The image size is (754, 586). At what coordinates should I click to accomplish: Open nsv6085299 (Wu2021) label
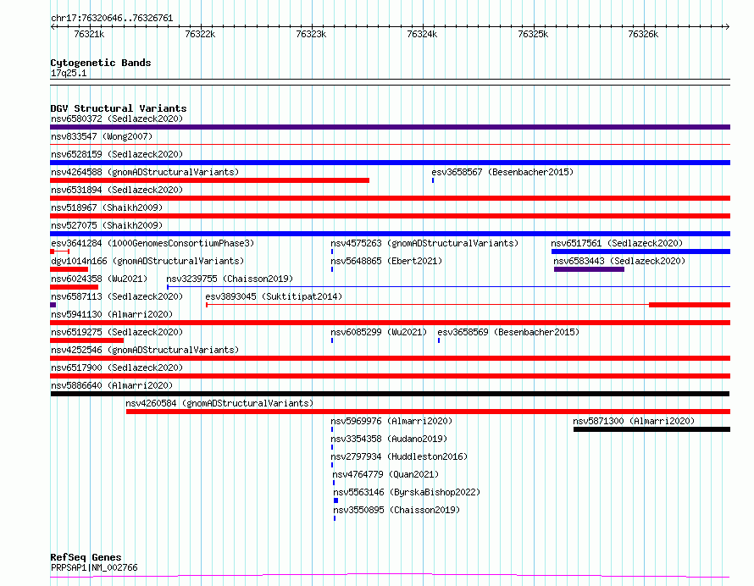[x=379, y=332]
